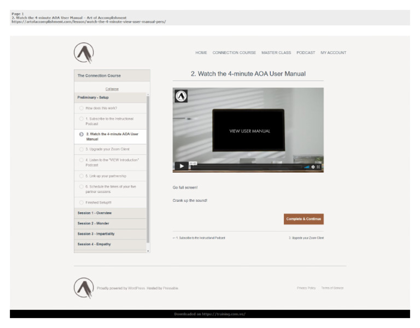This screenshot has height=328, width=420.
Task: Toggle Preliminary - Setup section
Action: [110, 97]
